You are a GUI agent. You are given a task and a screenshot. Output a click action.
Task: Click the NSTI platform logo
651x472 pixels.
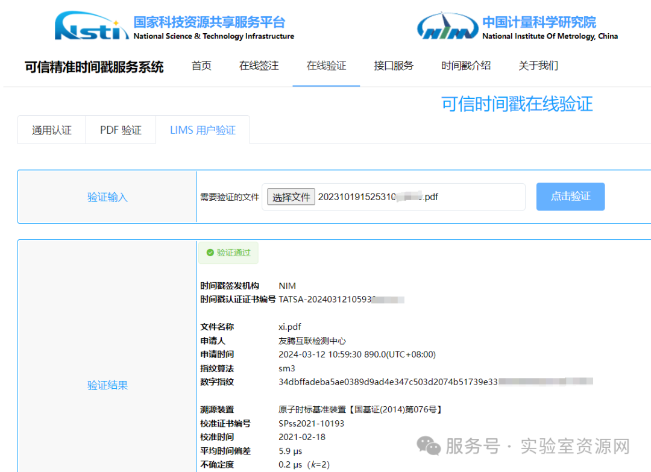(92, 26)
